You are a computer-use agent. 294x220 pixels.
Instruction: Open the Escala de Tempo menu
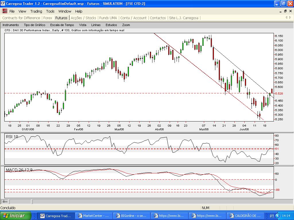[x=62, y=25]
